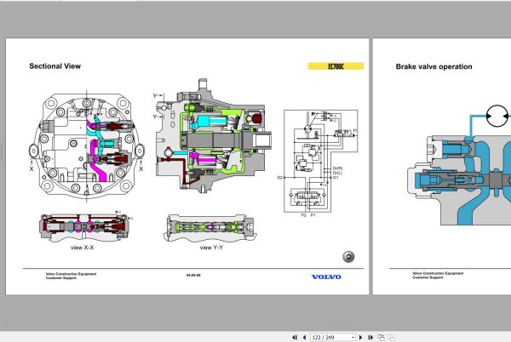The width and height of the screenshot is (511, 342).
Task: Click the Sectional View heading
Action: click(x=55, y=66)
